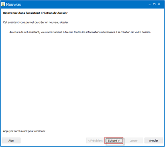Screen dimensions: 165x147
Task: Click the 'Nouveau' title bar text
Action: point(14,4)
